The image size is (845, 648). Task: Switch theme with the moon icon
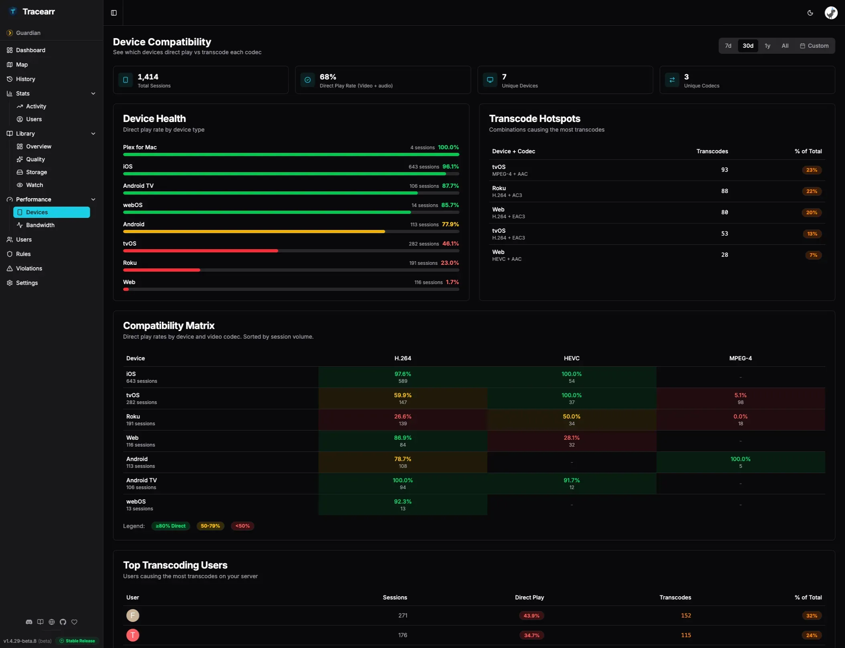(810, 13)
